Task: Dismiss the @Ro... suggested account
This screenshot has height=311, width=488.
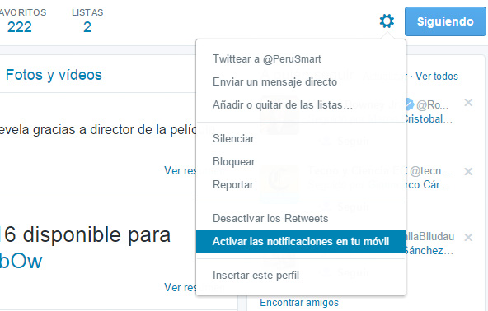Action: click(468, 103)
